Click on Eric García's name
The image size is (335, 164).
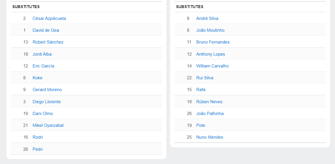click(x=43, y=66)
